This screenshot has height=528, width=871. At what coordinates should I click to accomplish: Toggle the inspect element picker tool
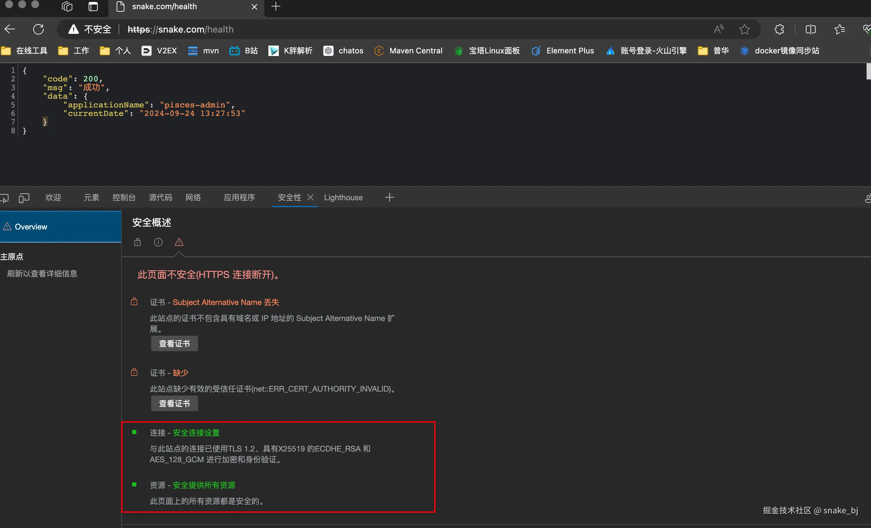[x=4, y=198]
